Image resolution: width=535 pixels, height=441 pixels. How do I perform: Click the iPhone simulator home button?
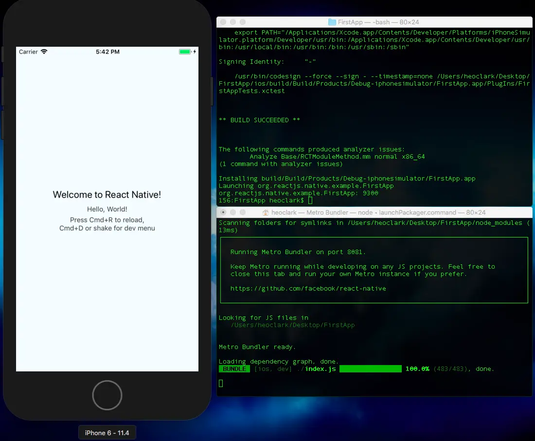click(x=107, y=395)
